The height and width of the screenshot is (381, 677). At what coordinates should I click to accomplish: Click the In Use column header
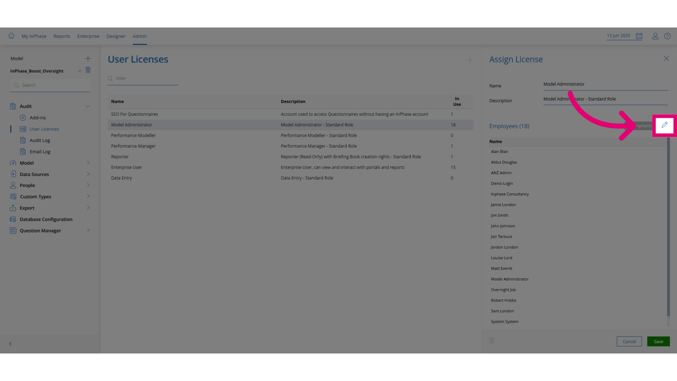457,102
